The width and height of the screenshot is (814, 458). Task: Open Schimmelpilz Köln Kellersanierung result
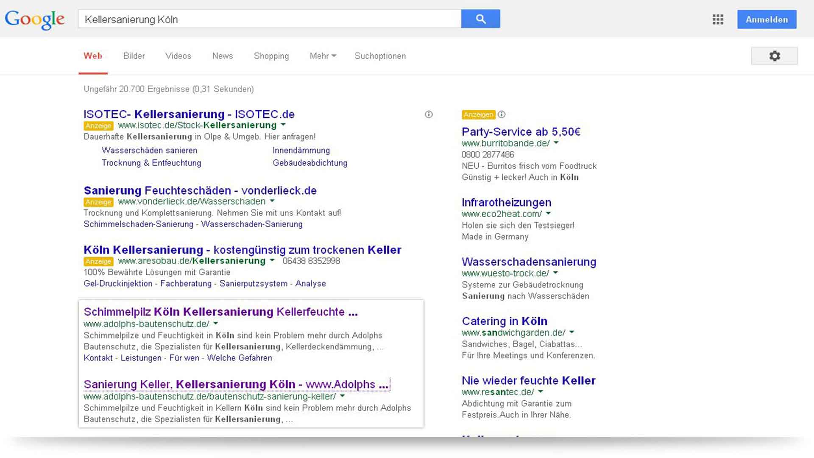[220, 312]
